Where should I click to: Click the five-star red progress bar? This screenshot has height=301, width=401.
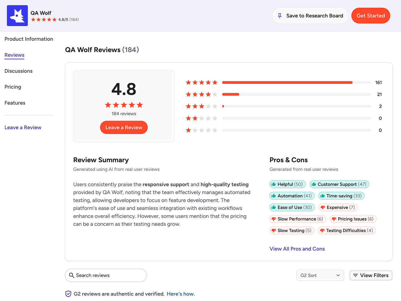tap(287, 83)
